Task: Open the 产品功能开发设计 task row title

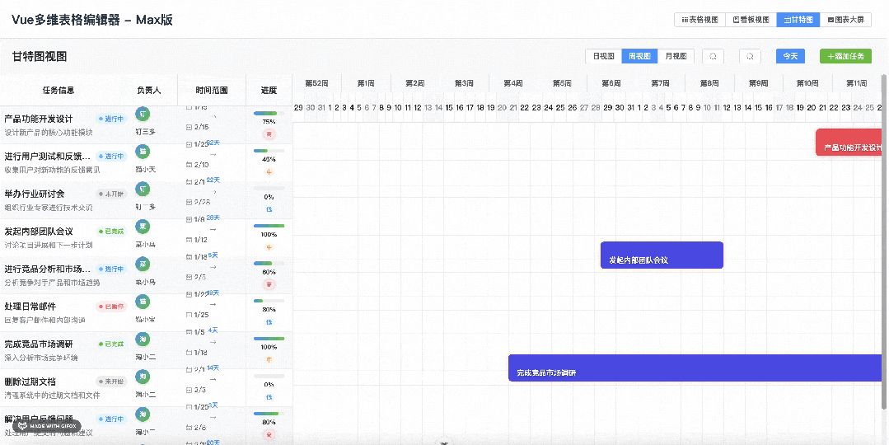Action: [x=39, y=119]
